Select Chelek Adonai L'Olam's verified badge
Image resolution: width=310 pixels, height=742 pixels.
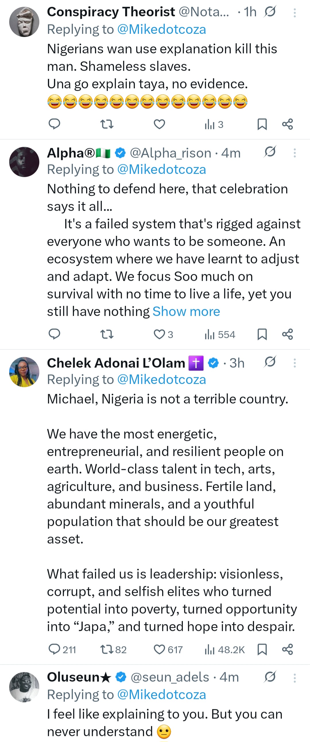coord(213,363)
